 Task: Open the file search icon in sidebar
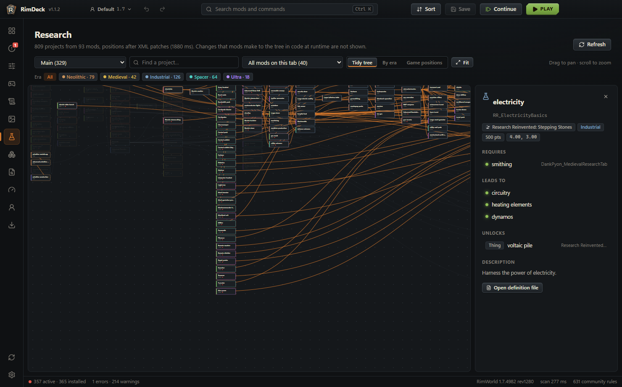coord(12,172)
